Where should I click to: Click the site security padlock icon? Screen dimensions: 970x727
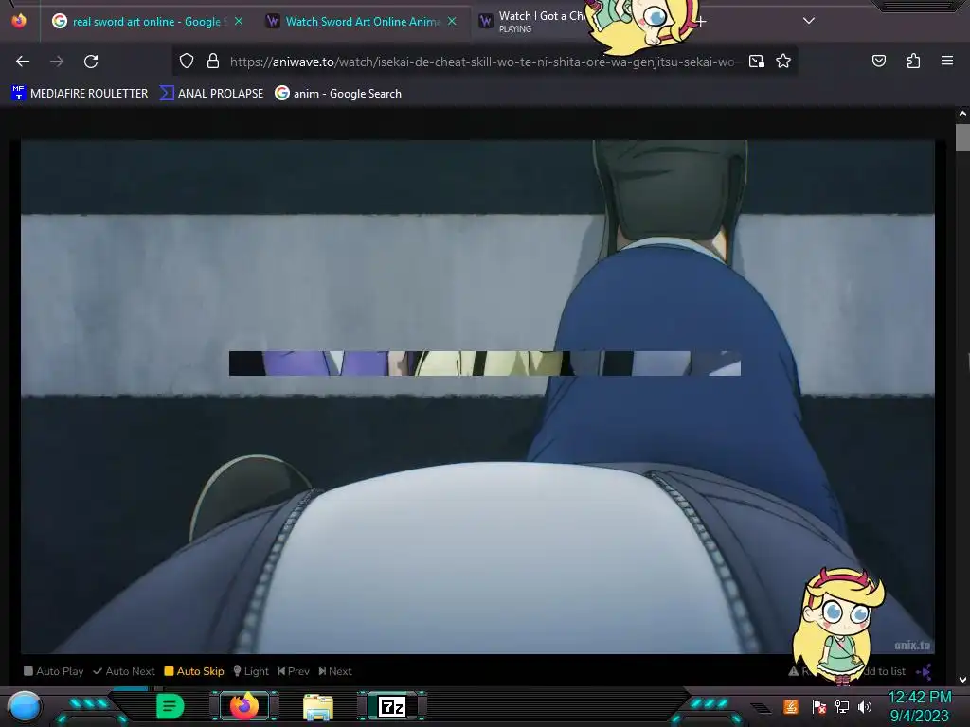[213, 61]
